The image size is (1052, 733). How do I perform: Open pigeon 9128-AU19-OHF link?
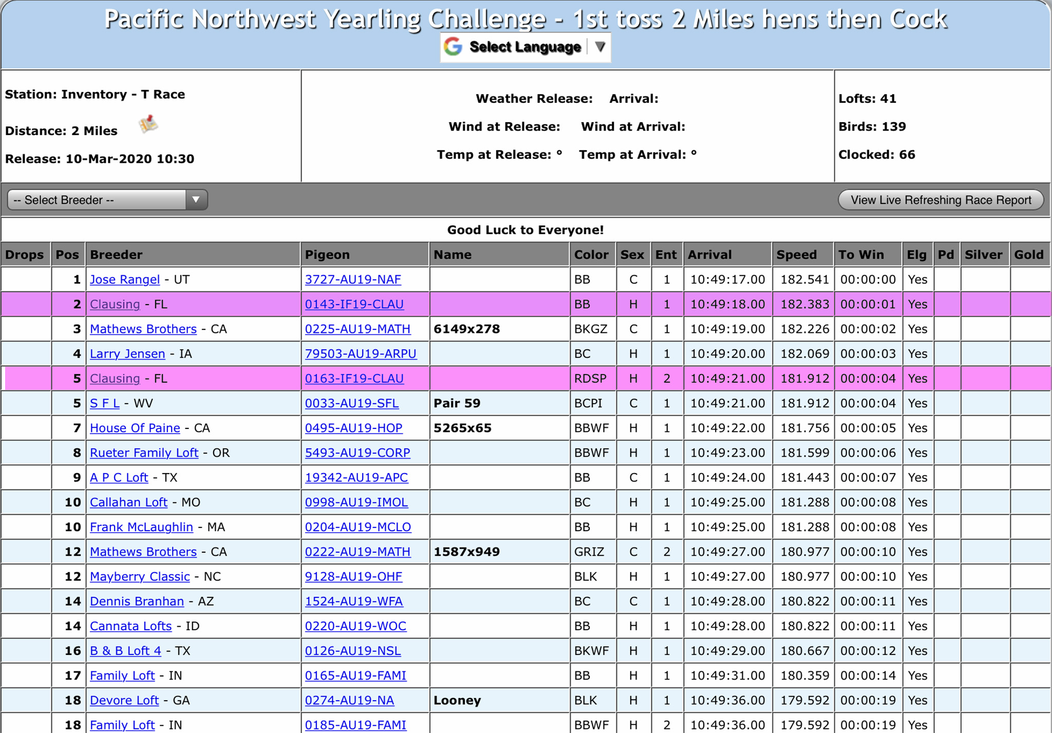click(x=353, y=576)
